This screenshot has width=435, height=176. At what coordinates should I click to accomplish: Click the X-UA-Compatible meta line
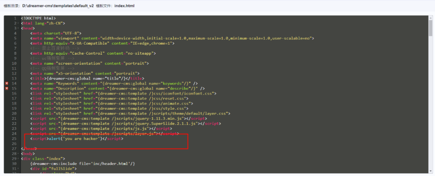point(102,43)
